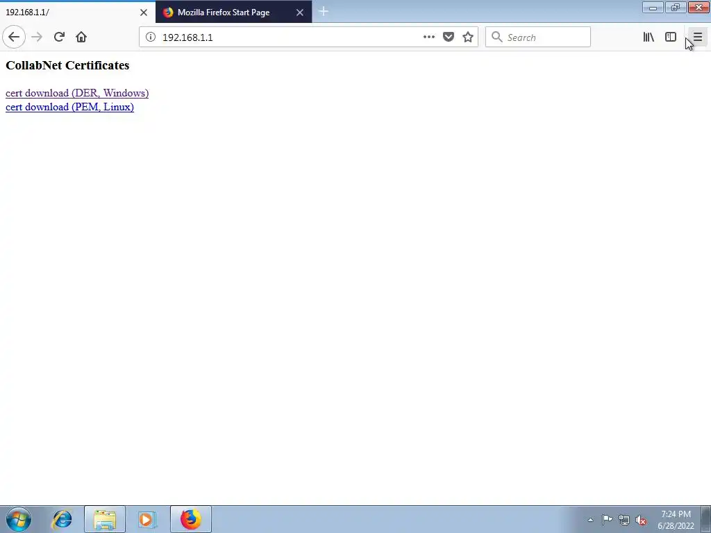Viewport: 711px width, 533px height.
Task: Launch Internet Explorer from taskbar
Action: click(62, 519)
